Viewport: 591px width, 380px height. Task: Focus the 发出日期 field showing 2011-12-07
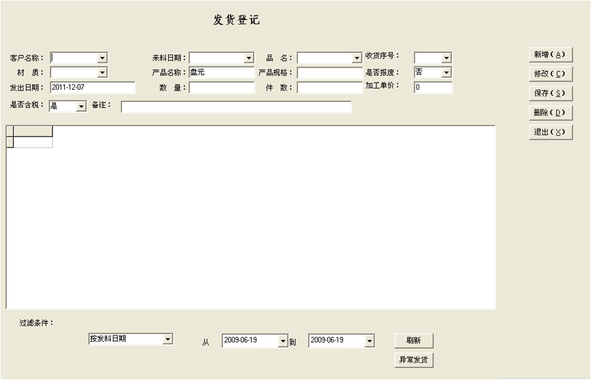pos(92,87)
